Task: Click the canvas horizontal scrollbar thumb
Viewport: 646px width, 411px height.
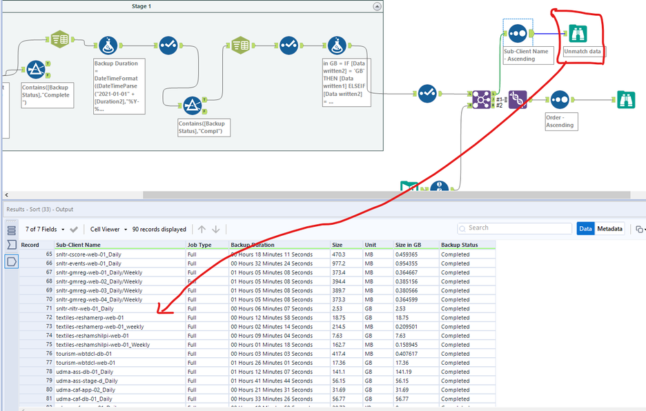Action: (386, 194)
